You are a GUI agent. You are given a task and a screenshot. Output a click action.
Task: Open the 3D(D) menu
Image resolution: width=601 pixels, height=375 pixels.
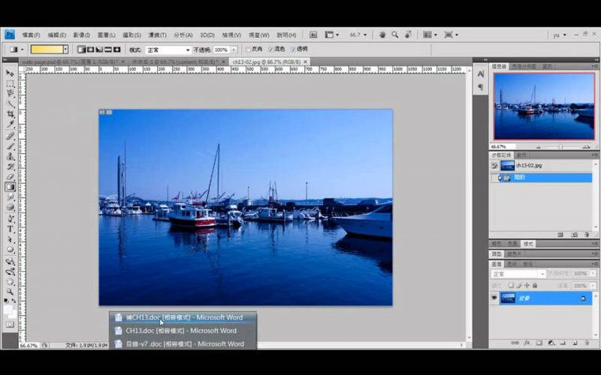click(207, 35)
